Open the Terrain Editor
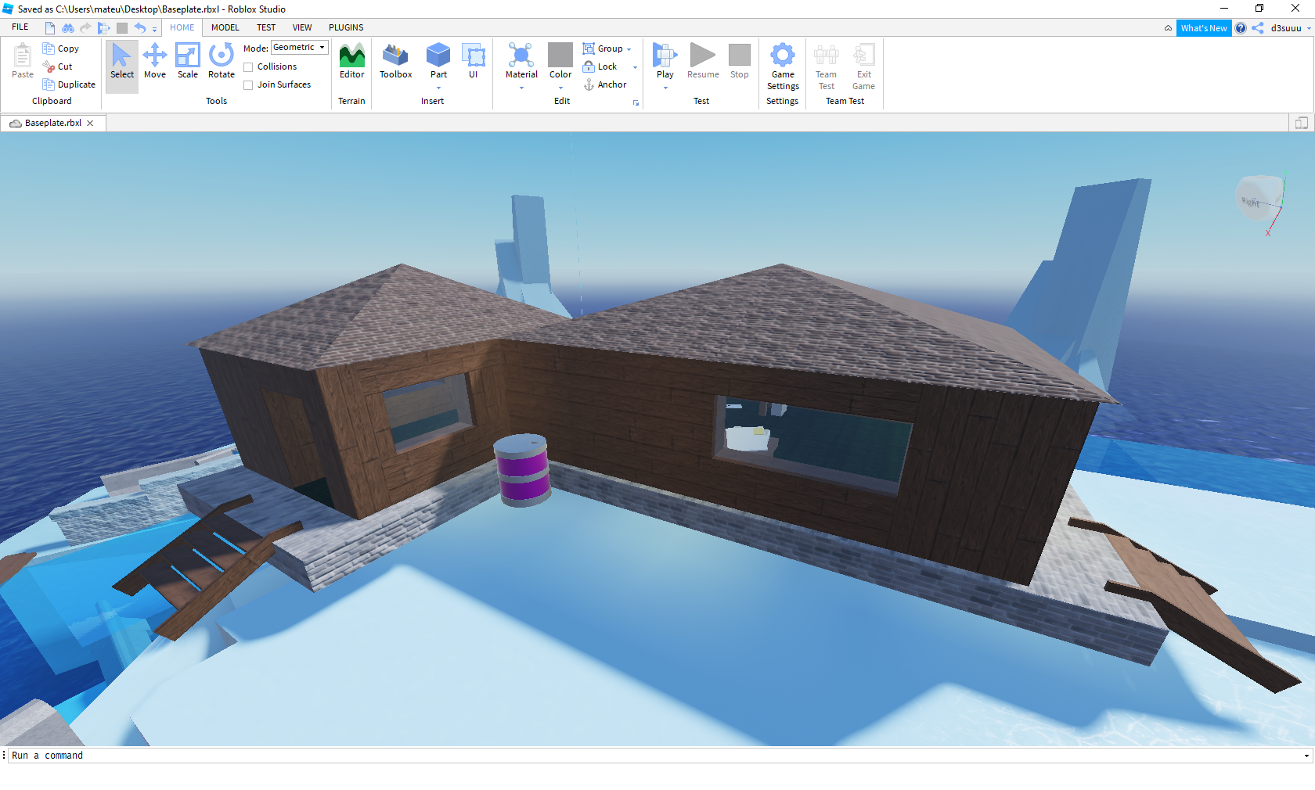 (351, 61)
